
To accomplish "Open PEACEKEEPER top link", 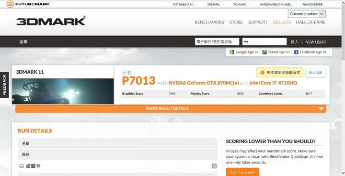I will point(312,4).
